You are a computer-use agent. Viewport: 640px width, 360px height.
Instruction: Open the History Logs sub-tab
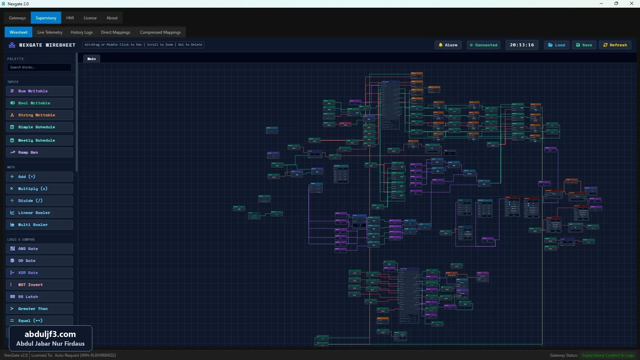click(82, 32)
